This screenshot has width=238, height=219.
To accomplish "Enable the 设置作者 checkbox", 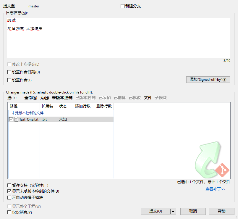I will [9, 80].
